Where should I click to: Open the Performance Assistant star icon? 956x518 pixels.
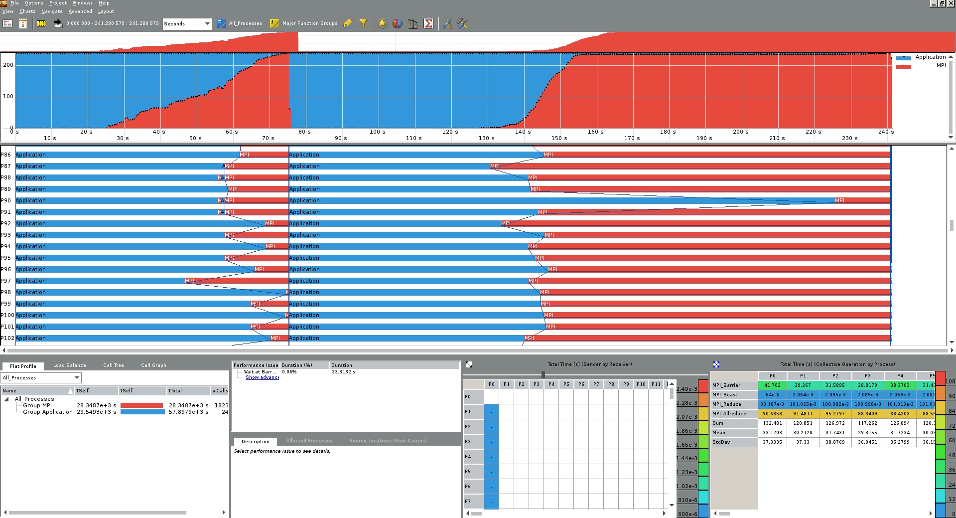pyautogui.click(x=382, y=23)
